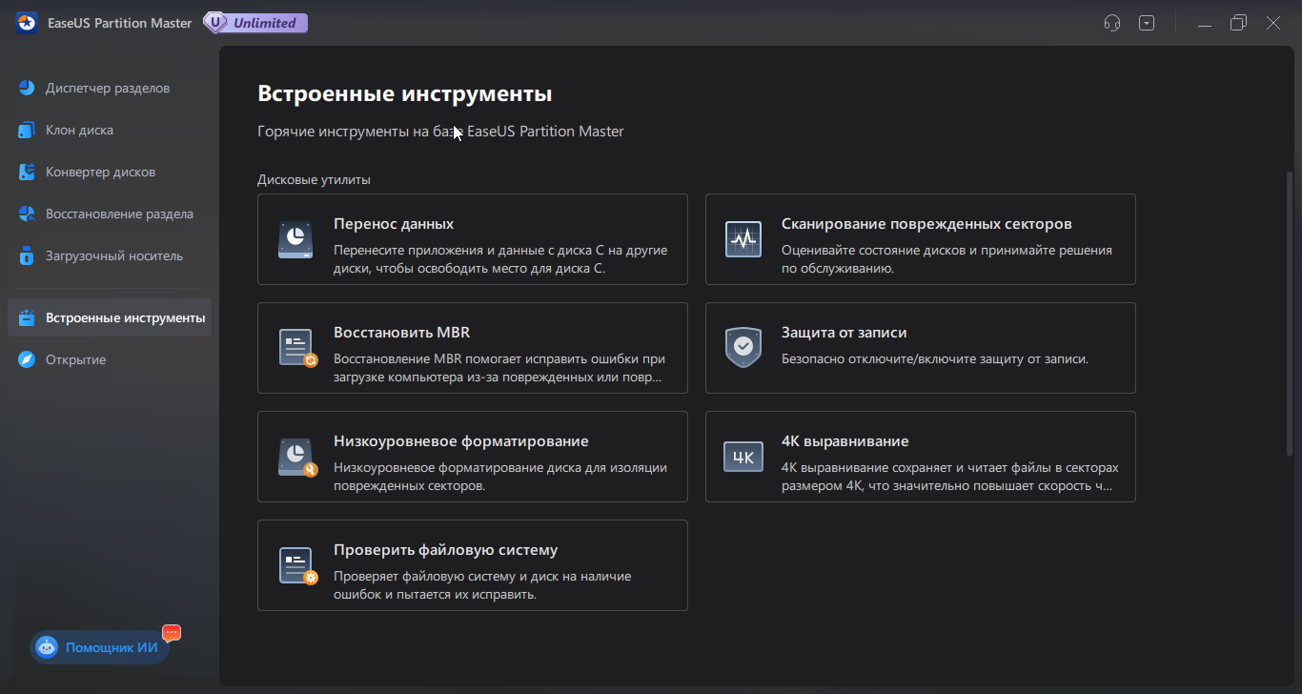The width and height of the screenshot is (1302, 694).
Task: Click the Защита от записи shield icon
Action: tap(743, 347)
